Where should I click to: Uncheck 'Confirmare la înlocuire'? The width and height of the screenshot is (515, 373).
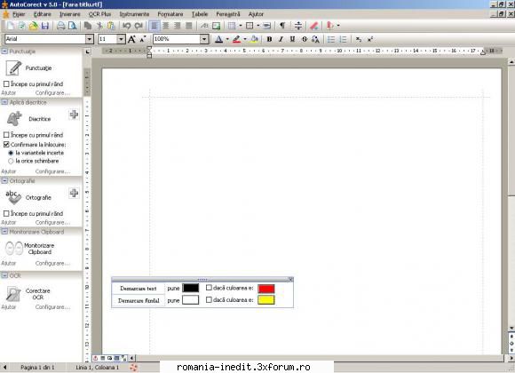(6, 144)
